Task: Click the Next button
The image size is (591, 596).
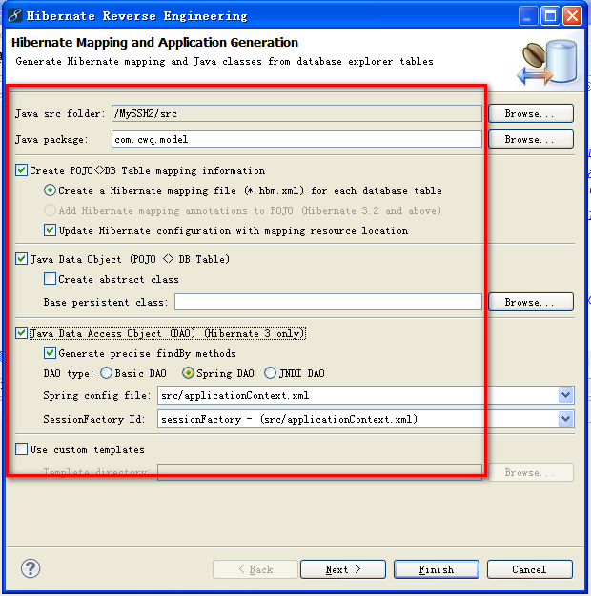Action: tap(343, 569)
